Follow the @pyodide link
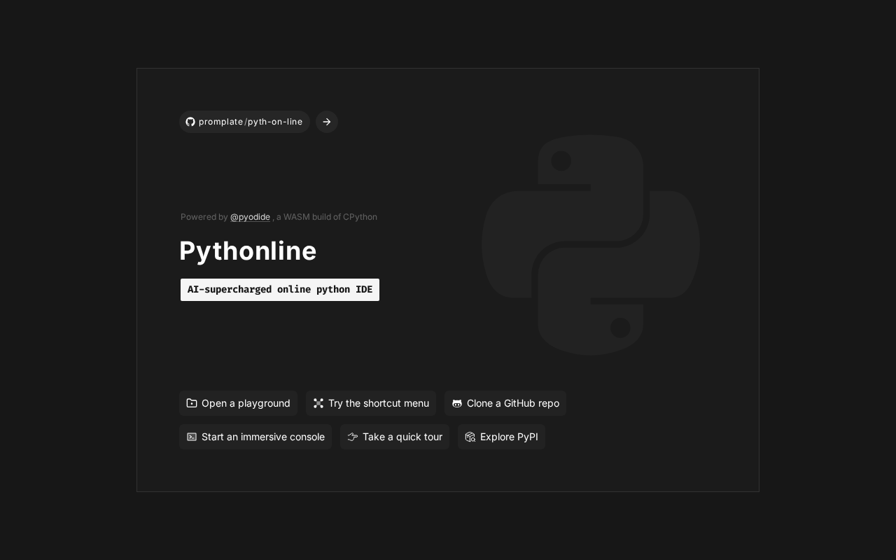 click(250, 217)
